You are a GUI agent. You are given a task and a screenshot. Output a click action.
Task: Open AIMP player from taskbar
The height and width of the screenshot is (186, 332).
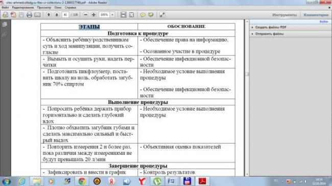97,181
